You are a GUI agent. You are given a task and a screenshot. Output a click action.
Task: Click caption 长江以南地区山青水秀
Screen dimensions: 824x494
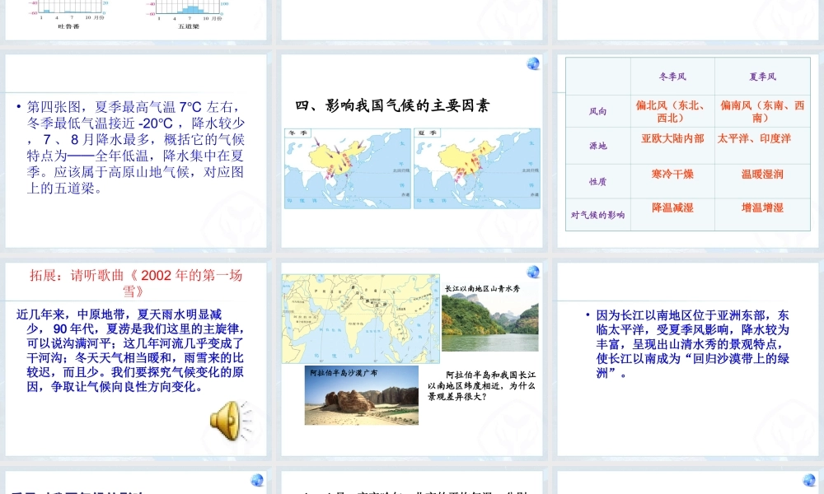482,289
